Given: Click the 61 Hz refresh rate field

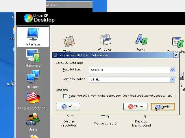Looking at the screenshot, I should (x=132, y=79).
